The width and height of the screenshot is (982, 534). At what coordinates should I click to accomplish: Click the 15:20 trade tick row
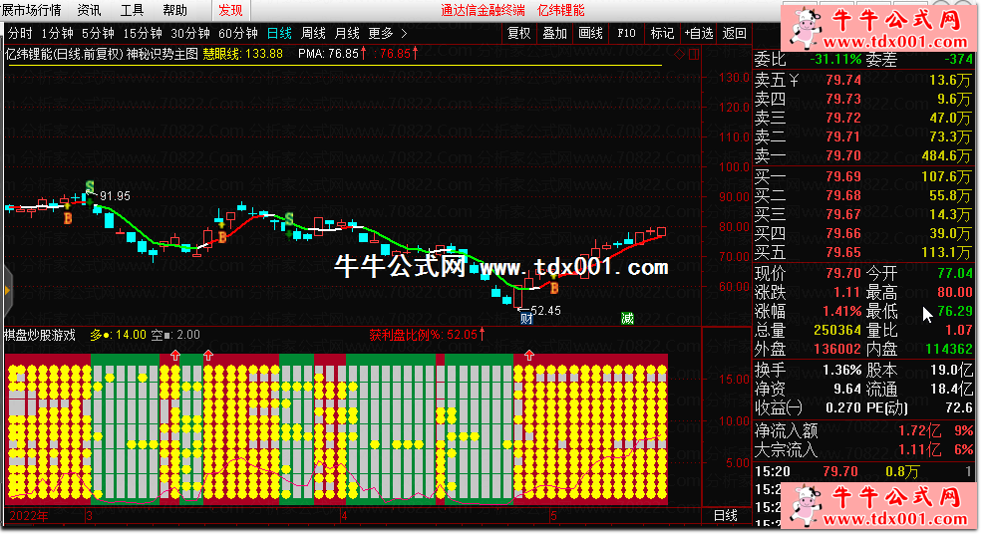tap(864, 471)
